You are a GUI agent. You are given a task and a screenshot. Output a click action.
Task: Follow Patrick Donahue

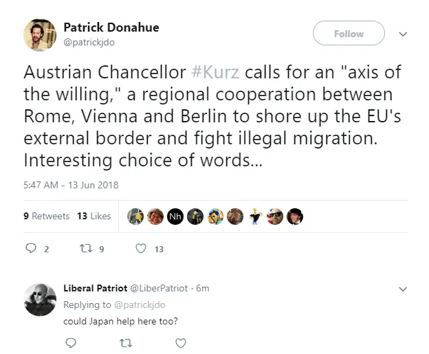(349, 33)
